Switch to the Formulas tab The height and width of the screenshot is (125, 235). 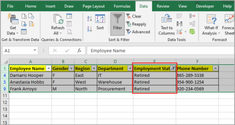[122, 6]
